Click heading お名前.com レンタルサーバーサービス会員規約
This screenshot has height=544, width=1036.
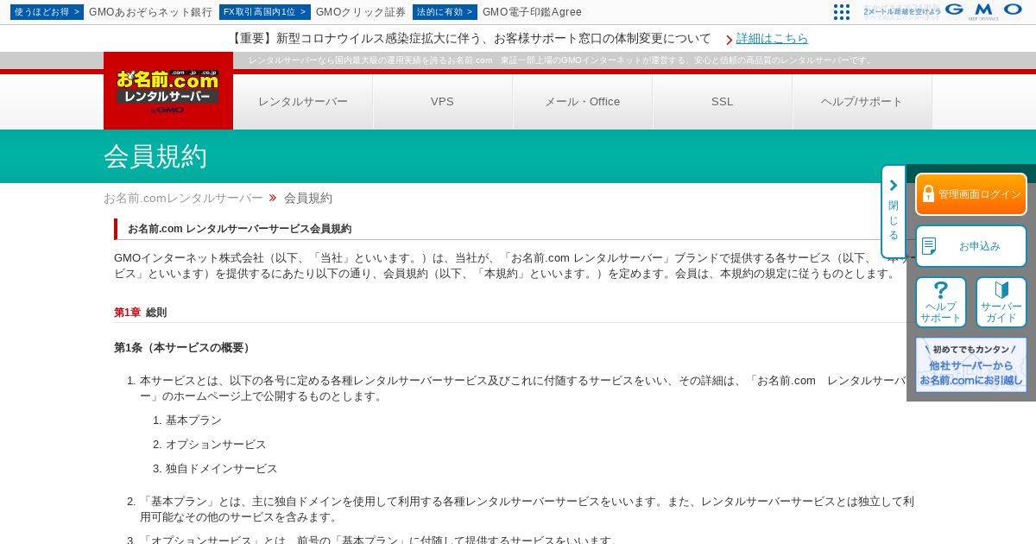[239, 229]
